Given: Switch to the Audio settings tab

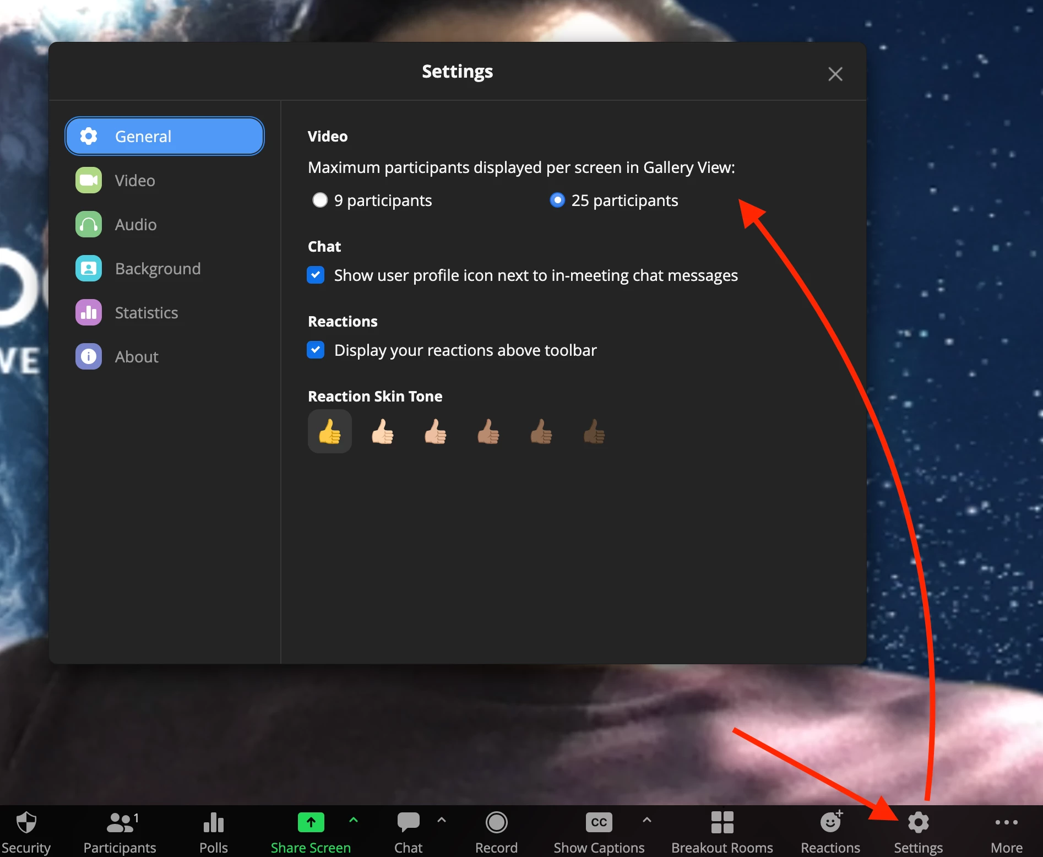Looking at the screenshot, I should pyautogui.click(x=165, y=225).
